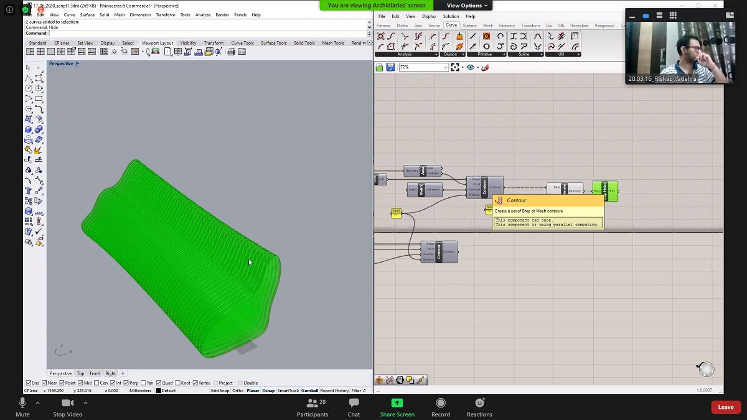The height and width of the screenshot is (420, 747).
Task: Open the Participants panel in Zoom
Action: point(312,408)
